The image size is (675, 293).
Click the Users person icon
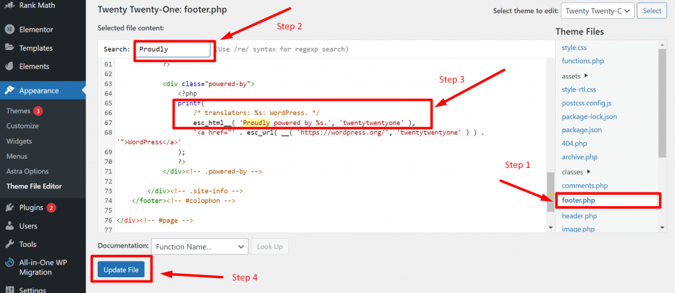click(x=9, y=226)
